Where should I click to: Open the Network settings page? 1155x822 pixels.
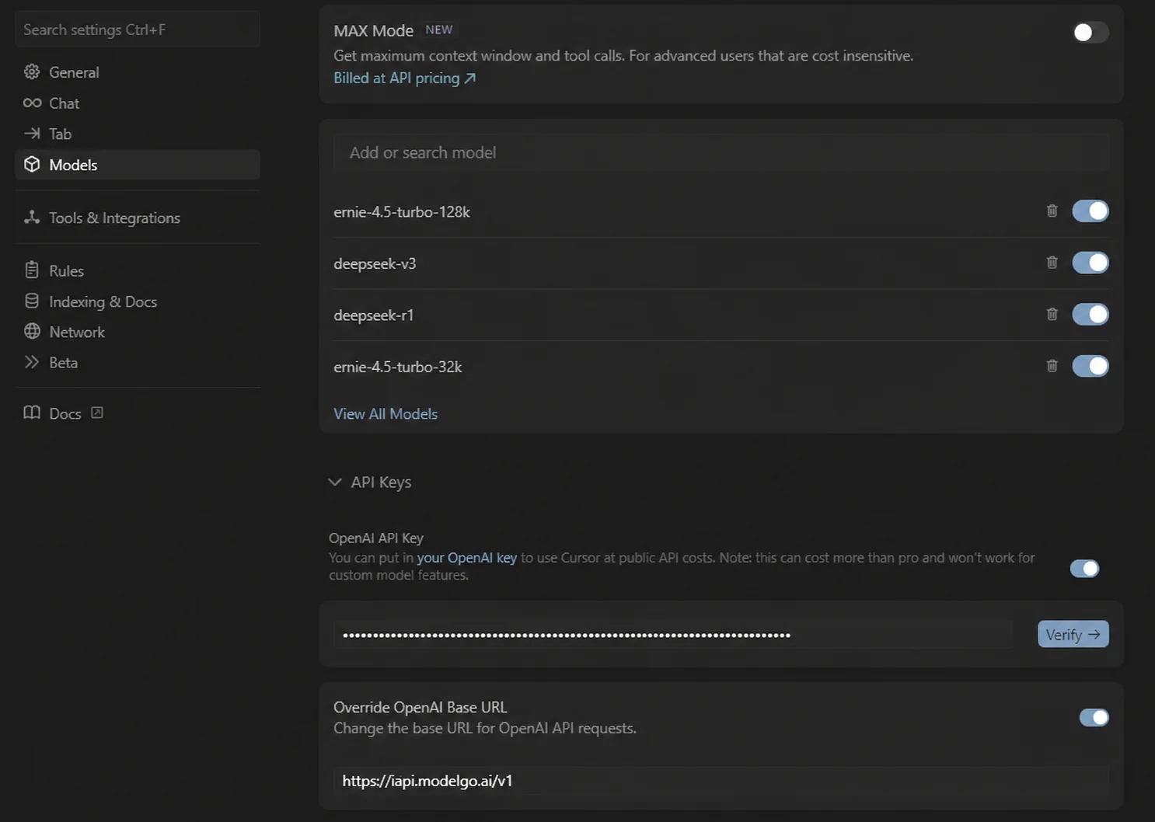137,332
